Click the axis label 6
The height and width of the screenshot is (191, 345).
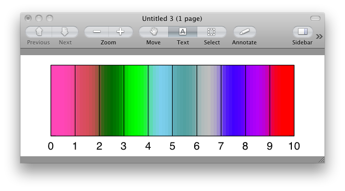pyautogui.click(x=196, y=146)
